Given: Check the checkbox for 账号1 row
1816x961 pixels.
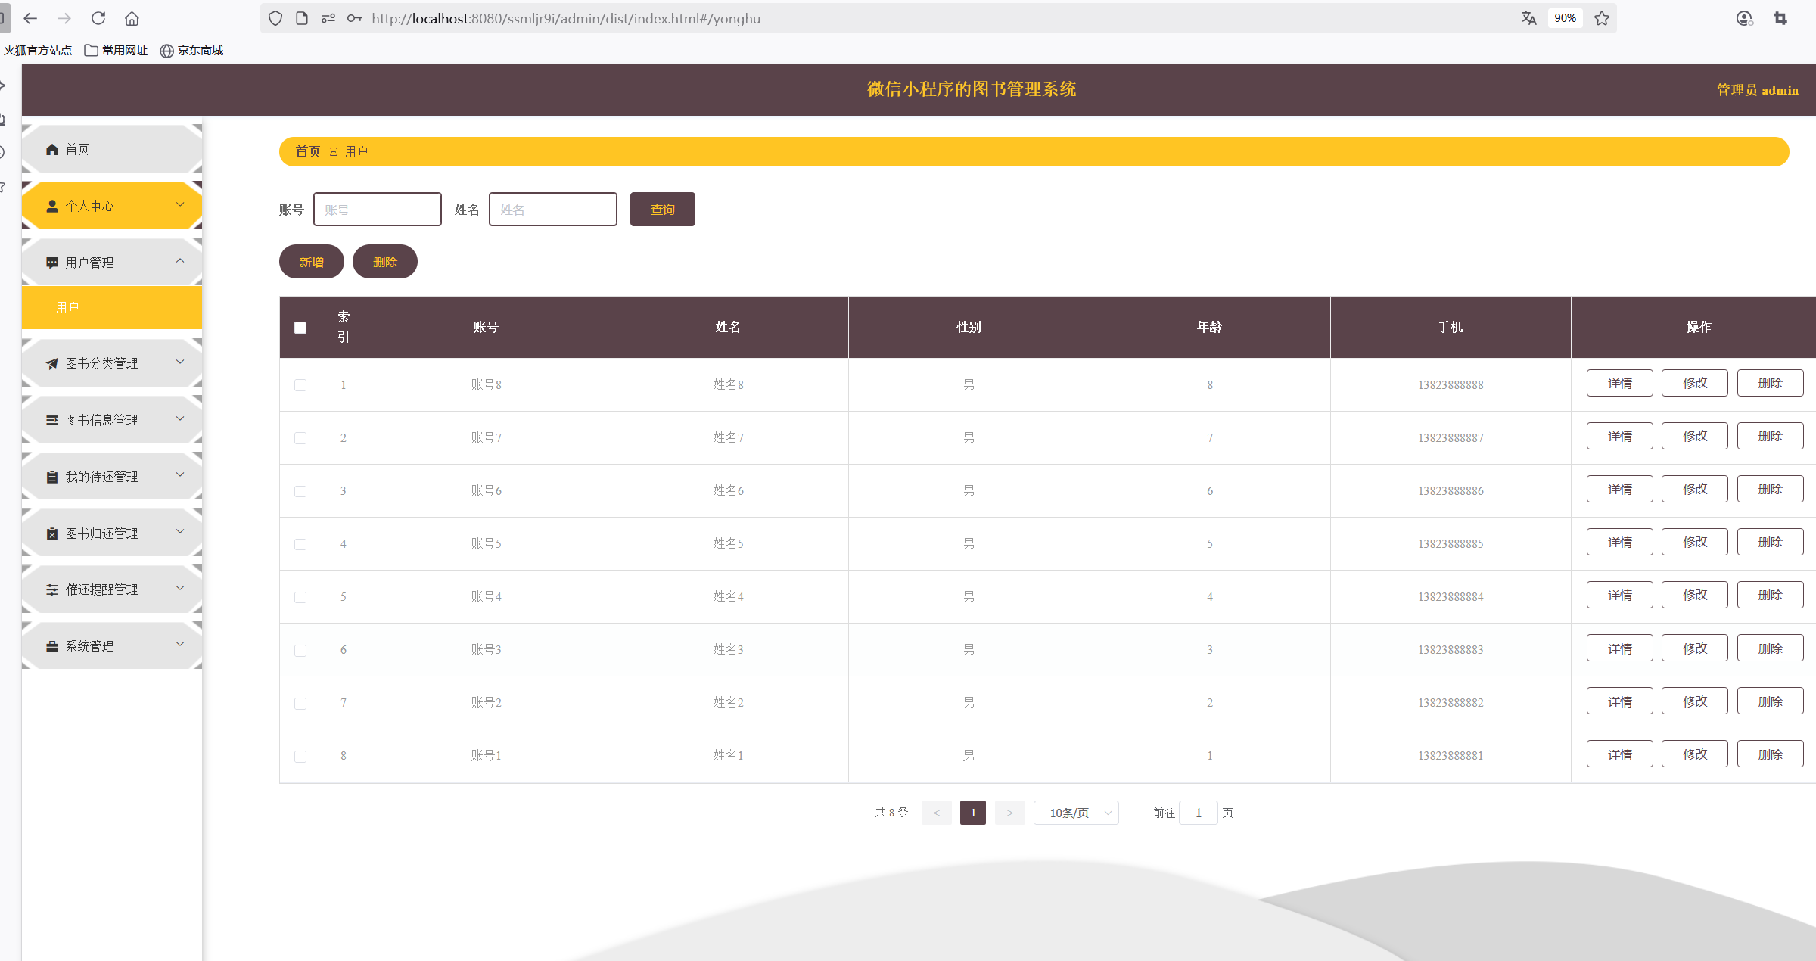Looking at the screenshot, I should [x=300, y=755].
